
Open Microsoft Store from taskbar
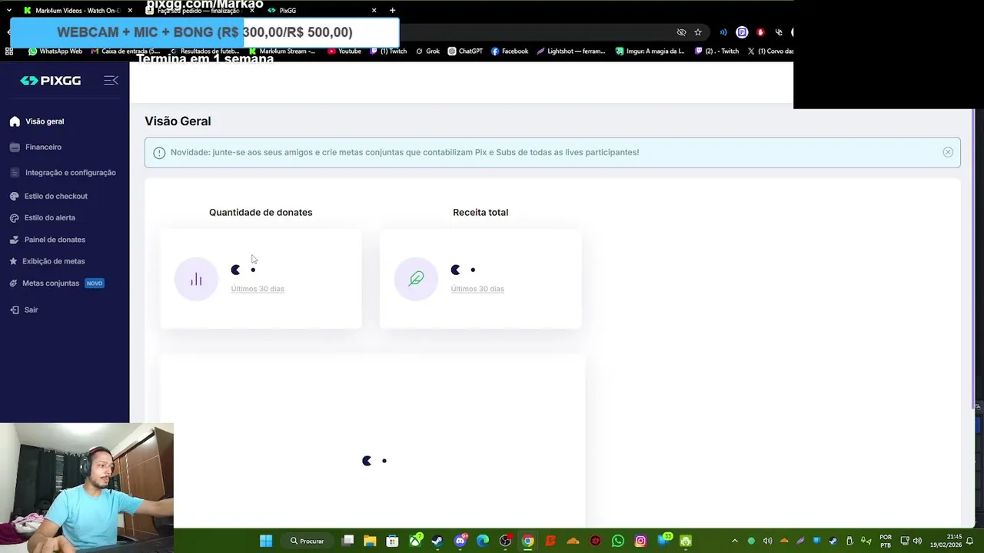pos(393,541)
